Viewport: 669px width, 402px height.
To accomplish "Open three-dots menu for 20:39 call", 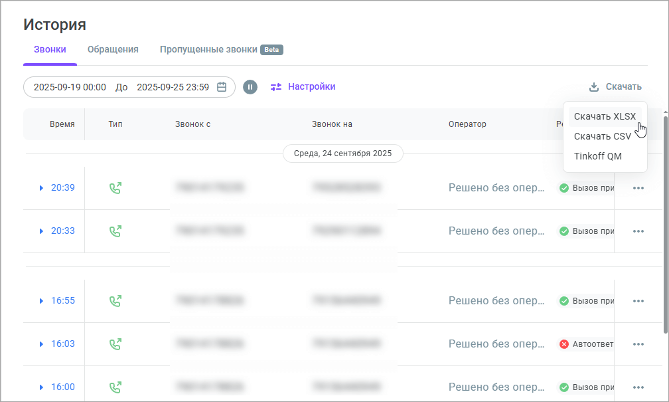I will pos(638,188).
